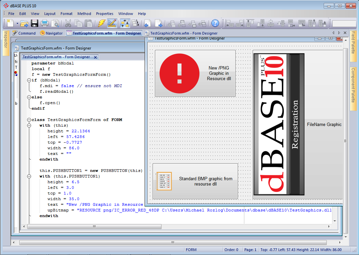Open the Properties menu
359x255 pixels.
(105, 14)
